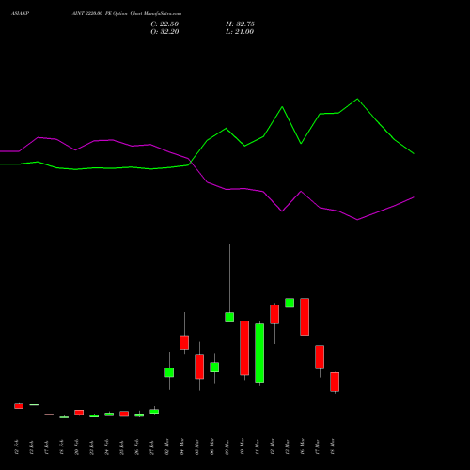The height and width of the screenshot is (470, 470).
Task: Click the 06 Mar date label
Action: pos(212,446)
